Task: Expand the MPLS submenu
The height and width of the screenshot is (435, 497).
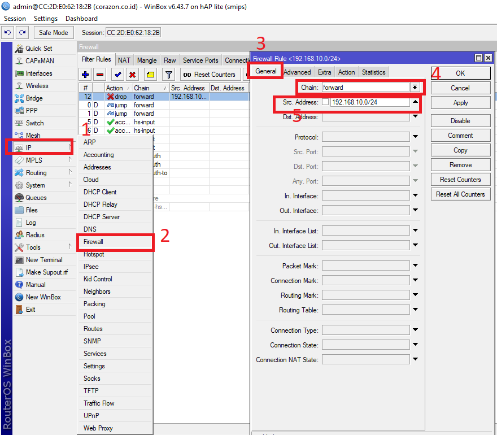Action: 70,160
